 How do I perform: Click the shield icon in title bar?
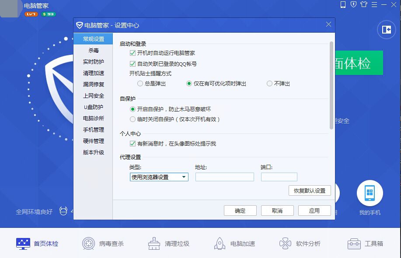point(353,4)
